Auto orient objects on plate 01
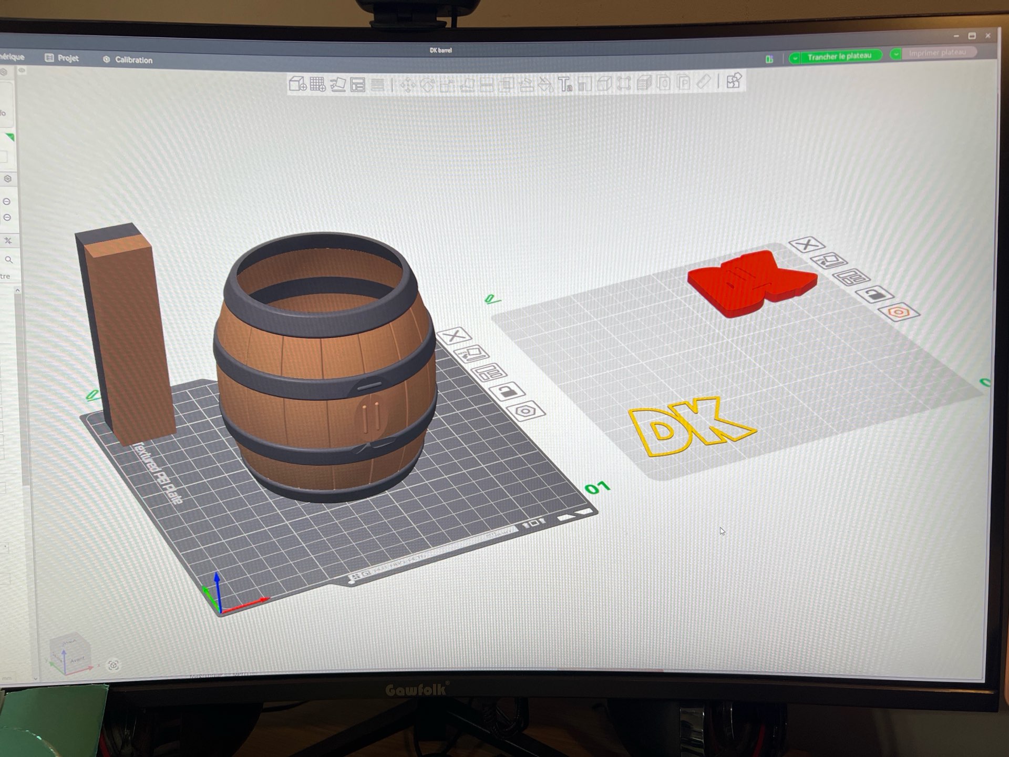This screenshot has height=757, width=1009. [471, 354]
